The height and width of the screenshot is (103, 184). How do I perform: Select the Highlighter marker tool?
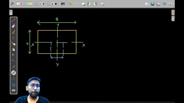pos(14,32)
